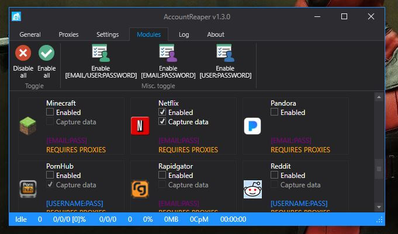Viewport: 398px width, 234px height.
Task: Click the PornHub module logo icon
Action: [x=28, y=189]
